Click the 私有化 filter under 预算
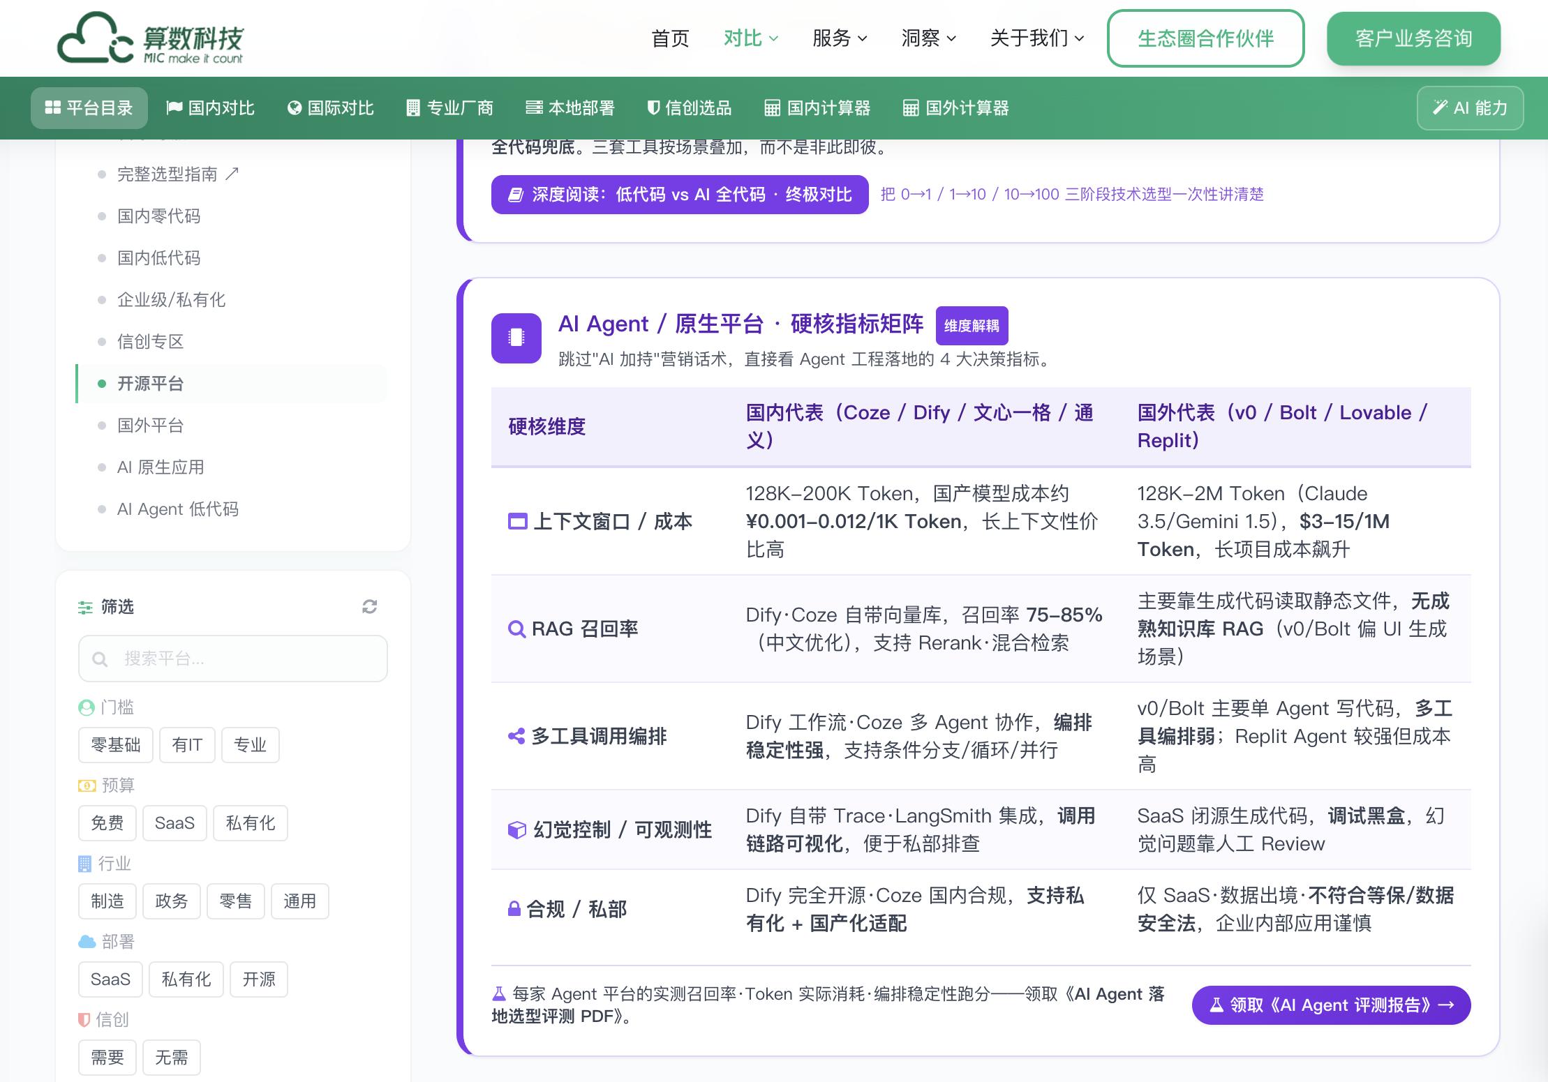This screenshot has height=1082, width=1548. (x=251, y=823)
